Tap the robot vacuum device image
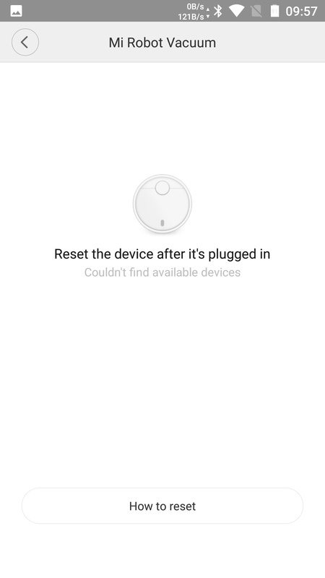325x578 pixels. point(162,204)
